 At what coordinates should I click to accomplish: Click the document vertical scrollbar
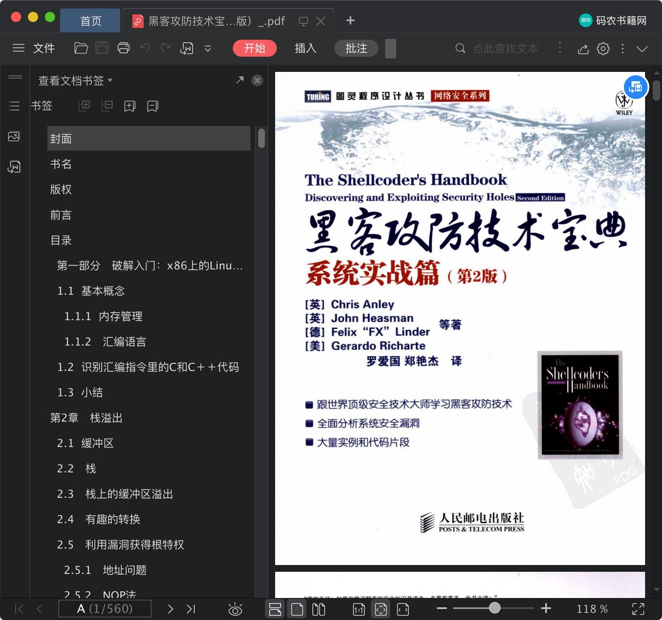coord(656,91)
